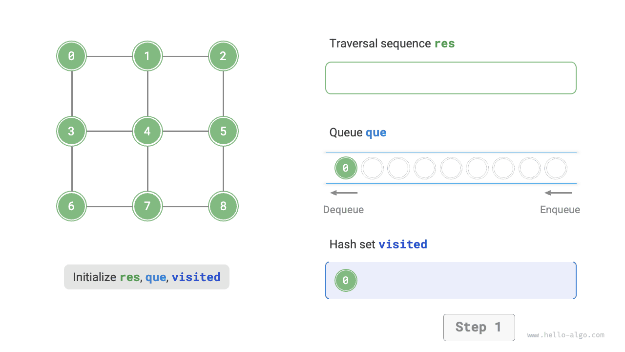Viewport: 625px width, 352px height.
Task: Click graph node 6
Action: coord(71,206)
